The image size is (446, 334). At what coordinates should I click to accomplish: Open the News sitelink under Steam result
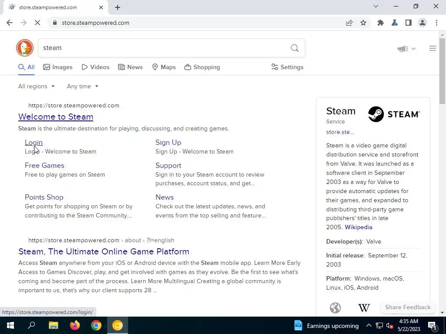coord(164,197)
